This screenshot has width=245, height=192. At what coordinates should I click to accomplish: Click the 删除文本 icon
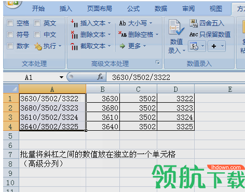point(74,35)
